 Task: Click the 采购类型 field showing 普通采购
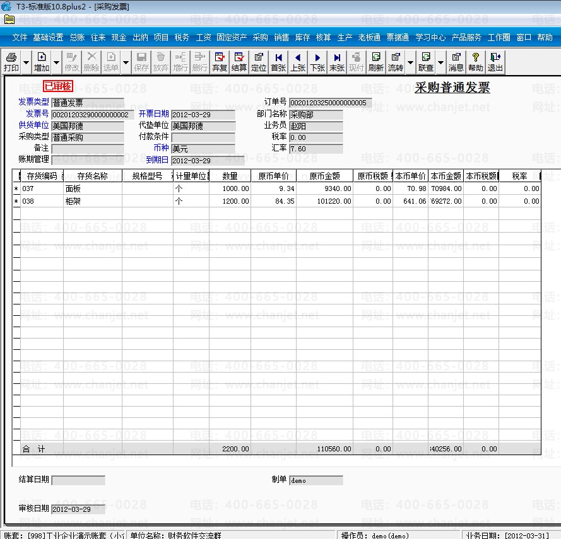(x=88, y=137)
